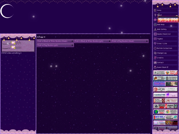Viewport: 179px width, 134px height.
Task: Open Web Help using its monitor icon
Action: click(155, 24)
